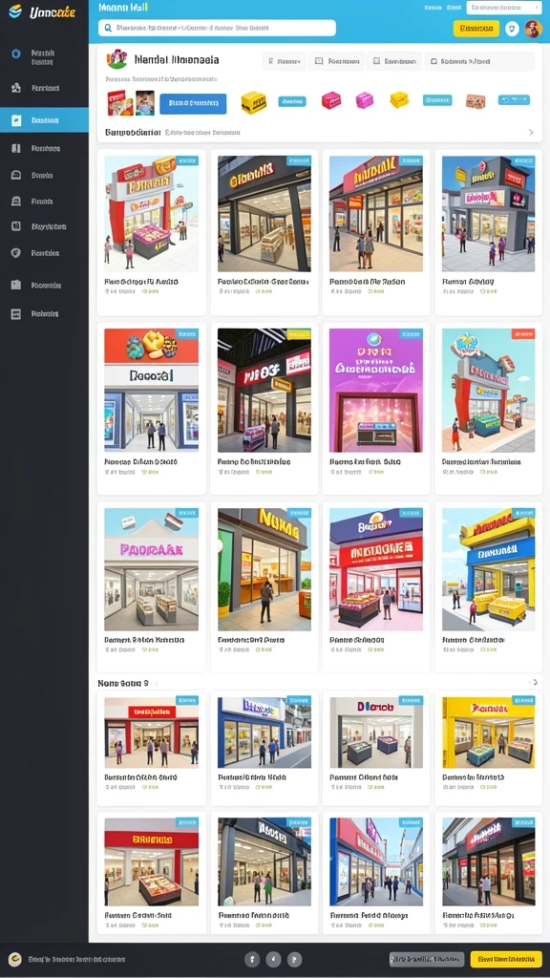
Task: Click the brown parcel box category icon
Action: pos(476,101)
